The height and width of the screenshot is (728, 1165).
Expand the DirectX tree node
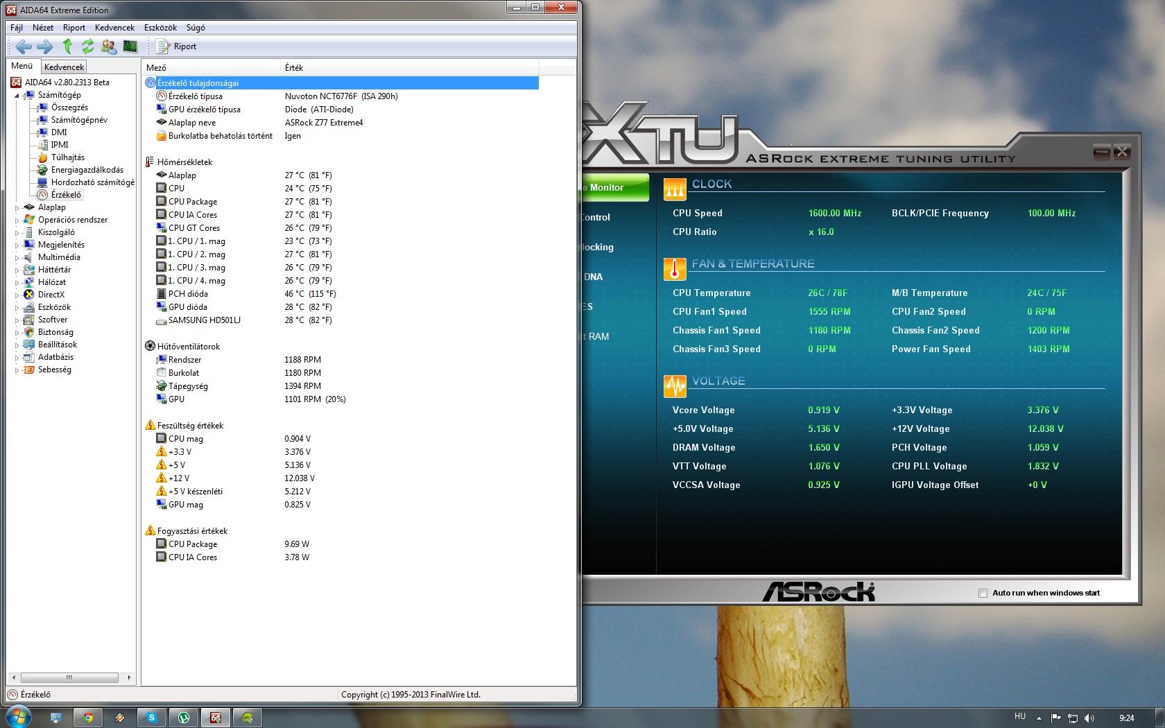[17, 295]
